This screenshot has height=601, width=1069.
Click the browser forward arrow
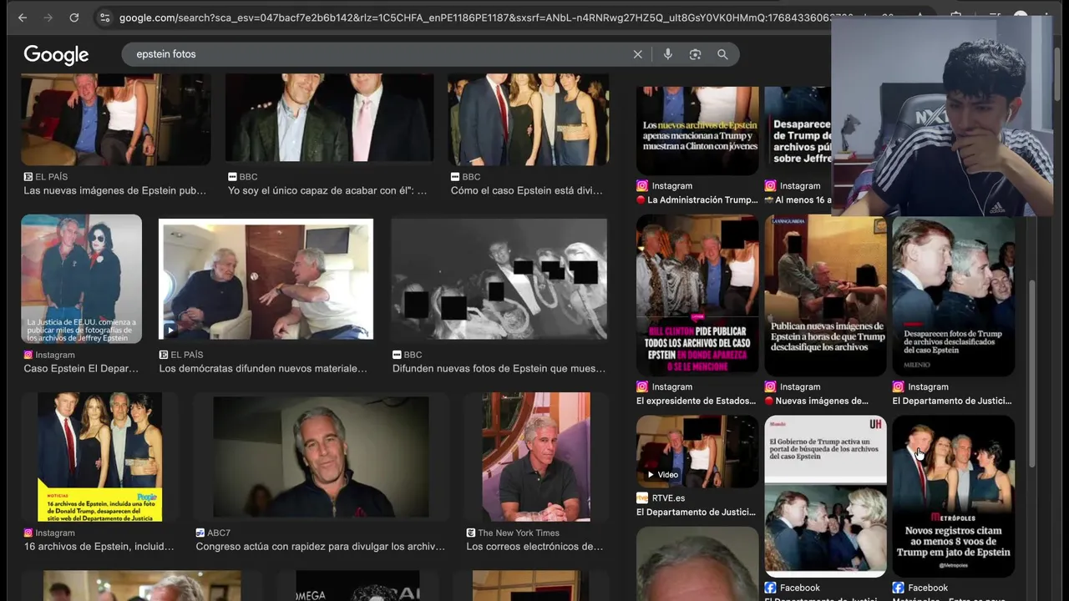48,18
